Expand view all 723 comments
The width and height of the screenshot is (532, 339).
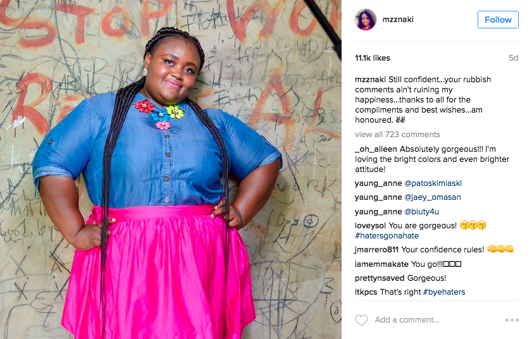(397, 135)
